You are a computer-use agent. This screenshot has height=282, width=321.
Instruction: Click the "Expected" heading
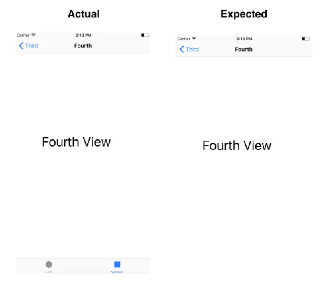[244, 14]
